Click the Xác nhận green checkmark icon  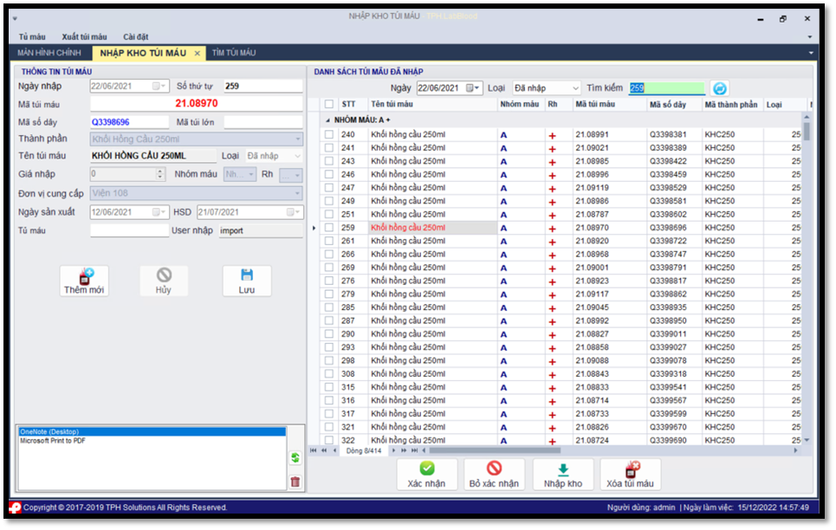pyautogui.click(x=426, y=469)
